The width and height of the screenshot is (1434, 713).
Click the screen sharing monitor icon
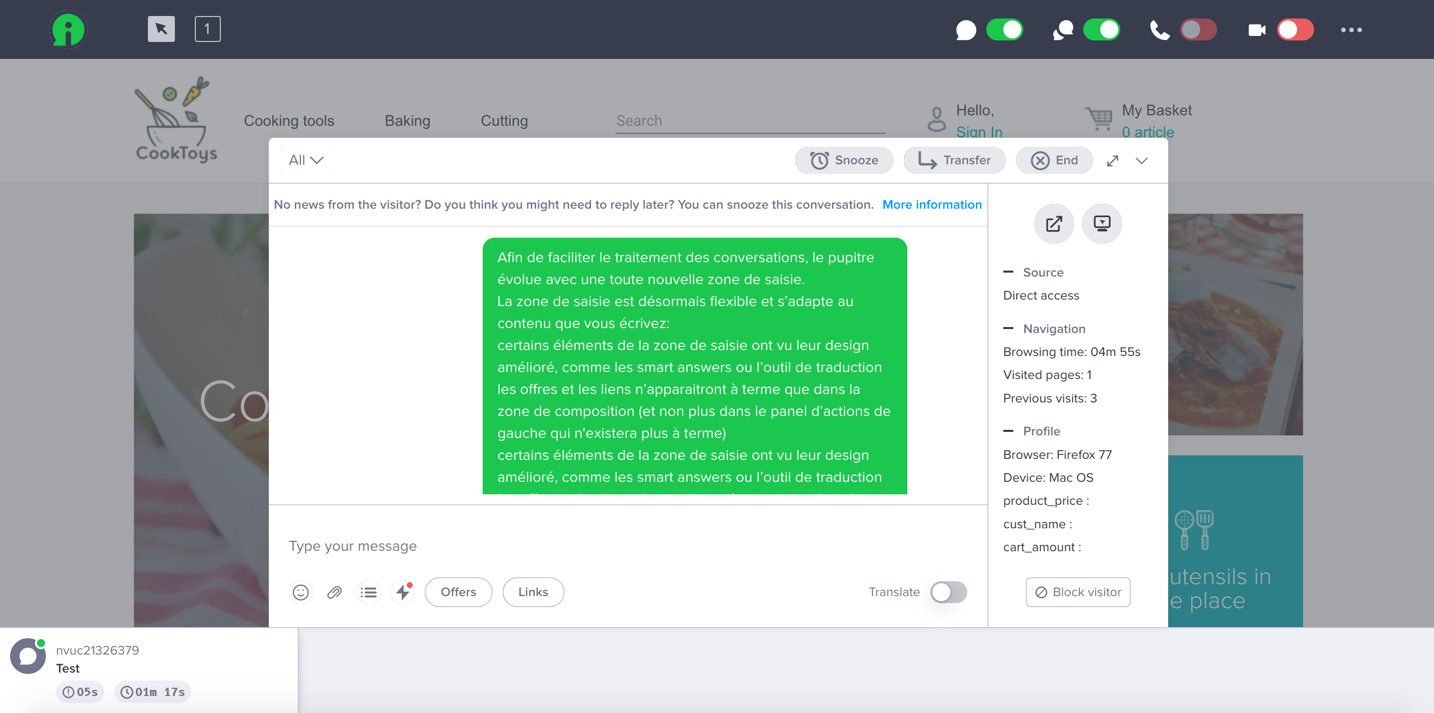pyautogui.click(x=1102, y=224)
